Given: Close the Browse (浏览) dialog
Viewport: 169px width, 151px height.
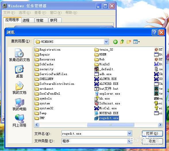Looking at the screenshot, I should pyautogui.click(x=161, y=32).
